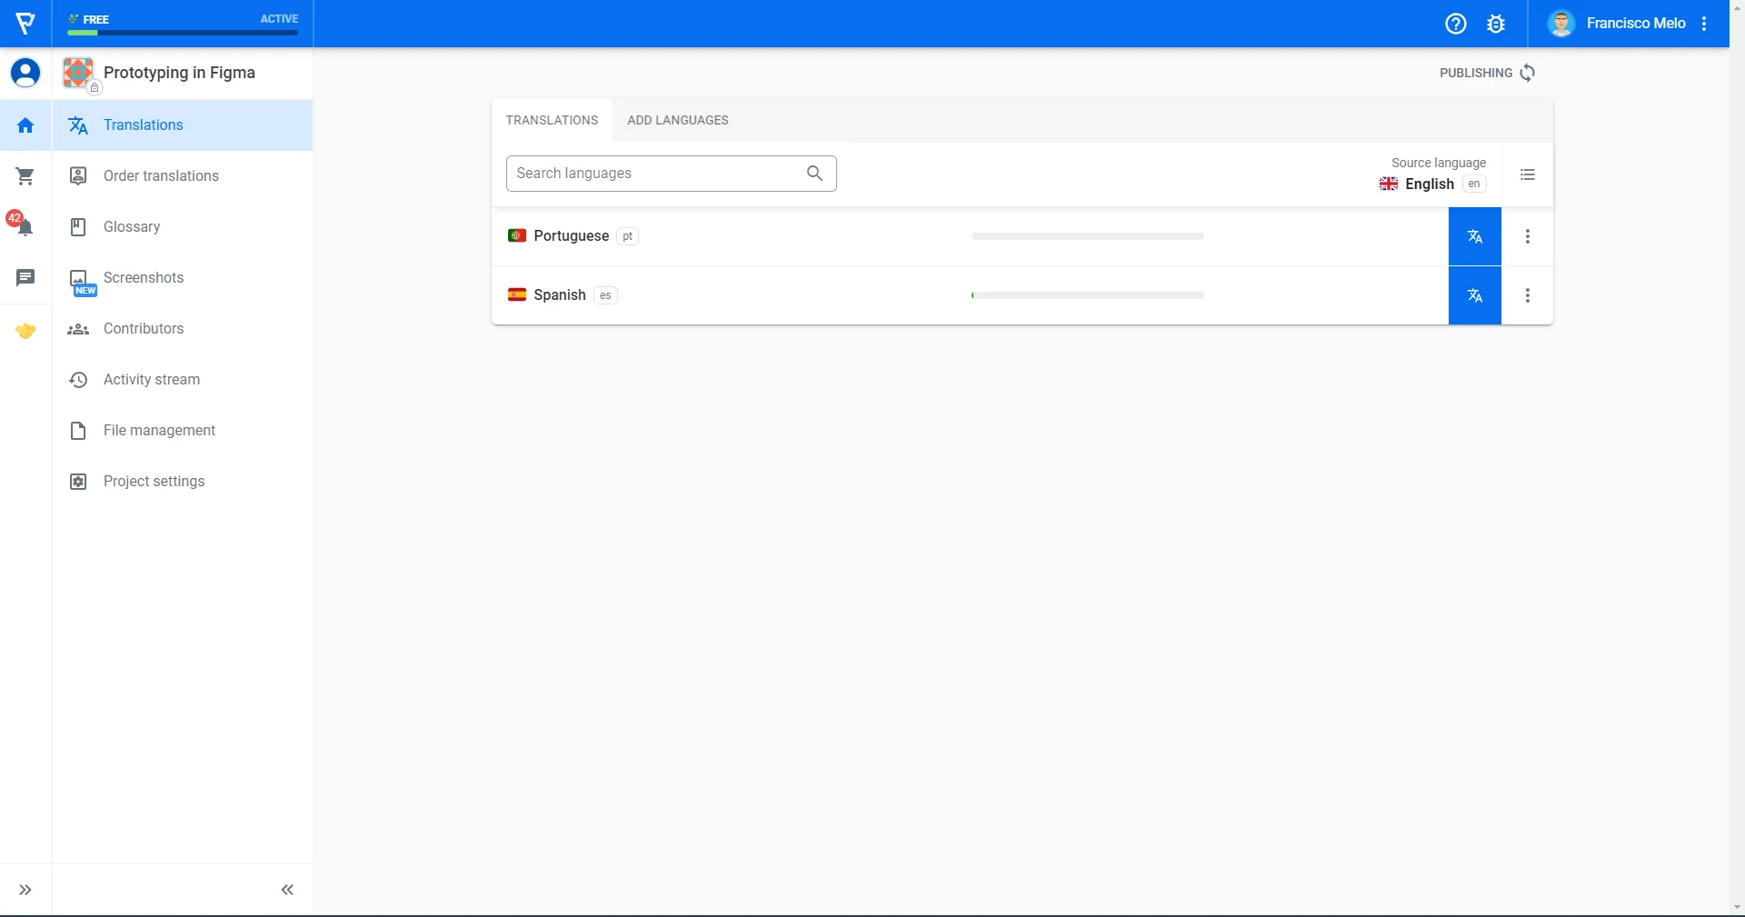The height and width of the screenshot is (917, 1745).
Task: Expand the left icon rail
Action: tap(25, 890)
